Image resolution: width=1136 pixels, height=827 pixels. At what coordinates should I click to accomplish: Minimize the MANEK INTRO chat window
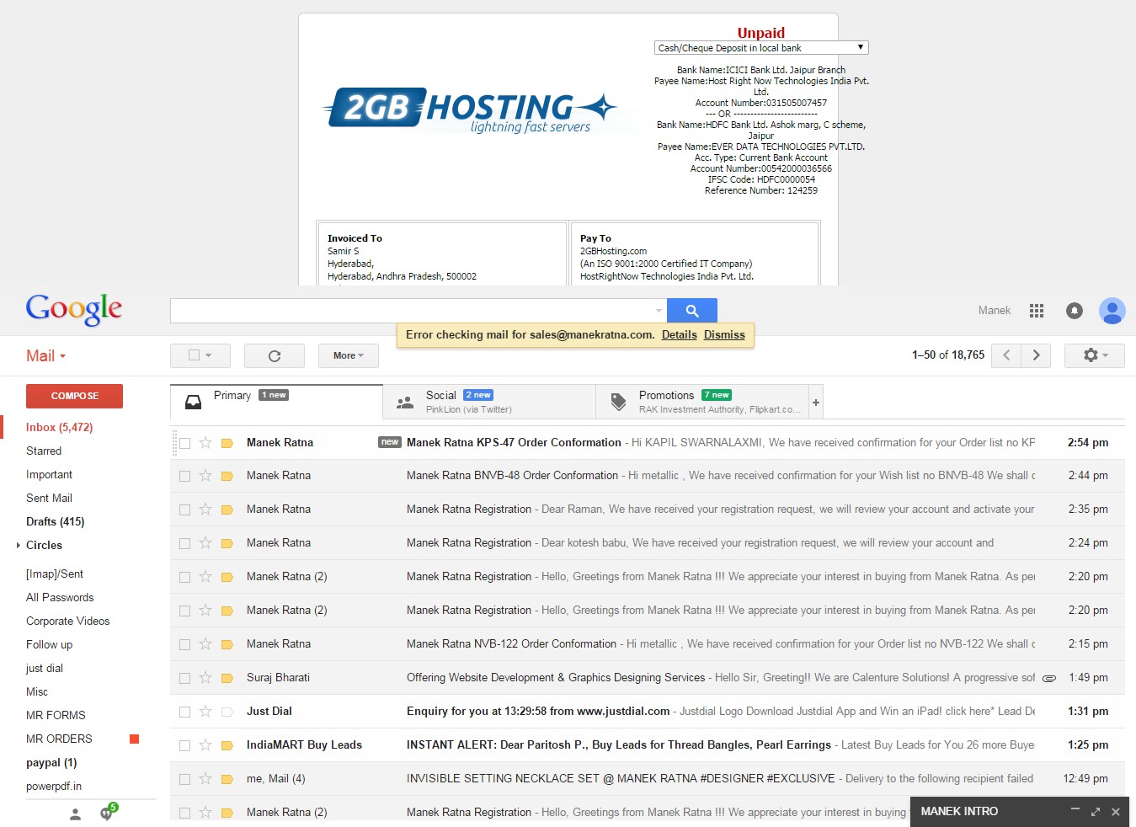[x=1075, y=810]
